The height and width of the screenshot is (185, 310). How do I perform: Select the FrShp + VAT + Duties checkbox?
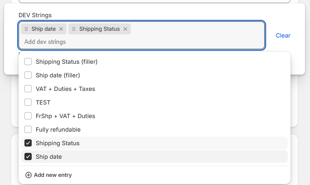coord(28,116)
